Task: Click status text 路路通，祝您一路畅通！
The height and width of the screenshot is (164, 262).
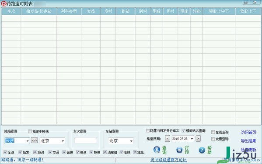Action: [x=22, y=160]
